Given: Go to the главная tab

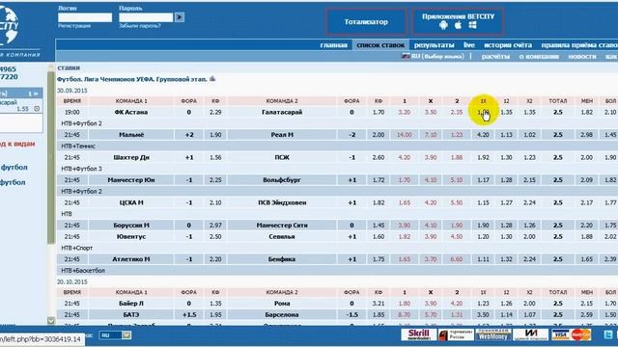Looking at the screenshot, I should tap(334, 45).
